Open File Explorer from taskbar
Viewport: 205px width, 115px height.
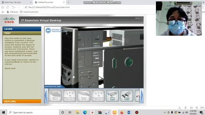[78, 112]
